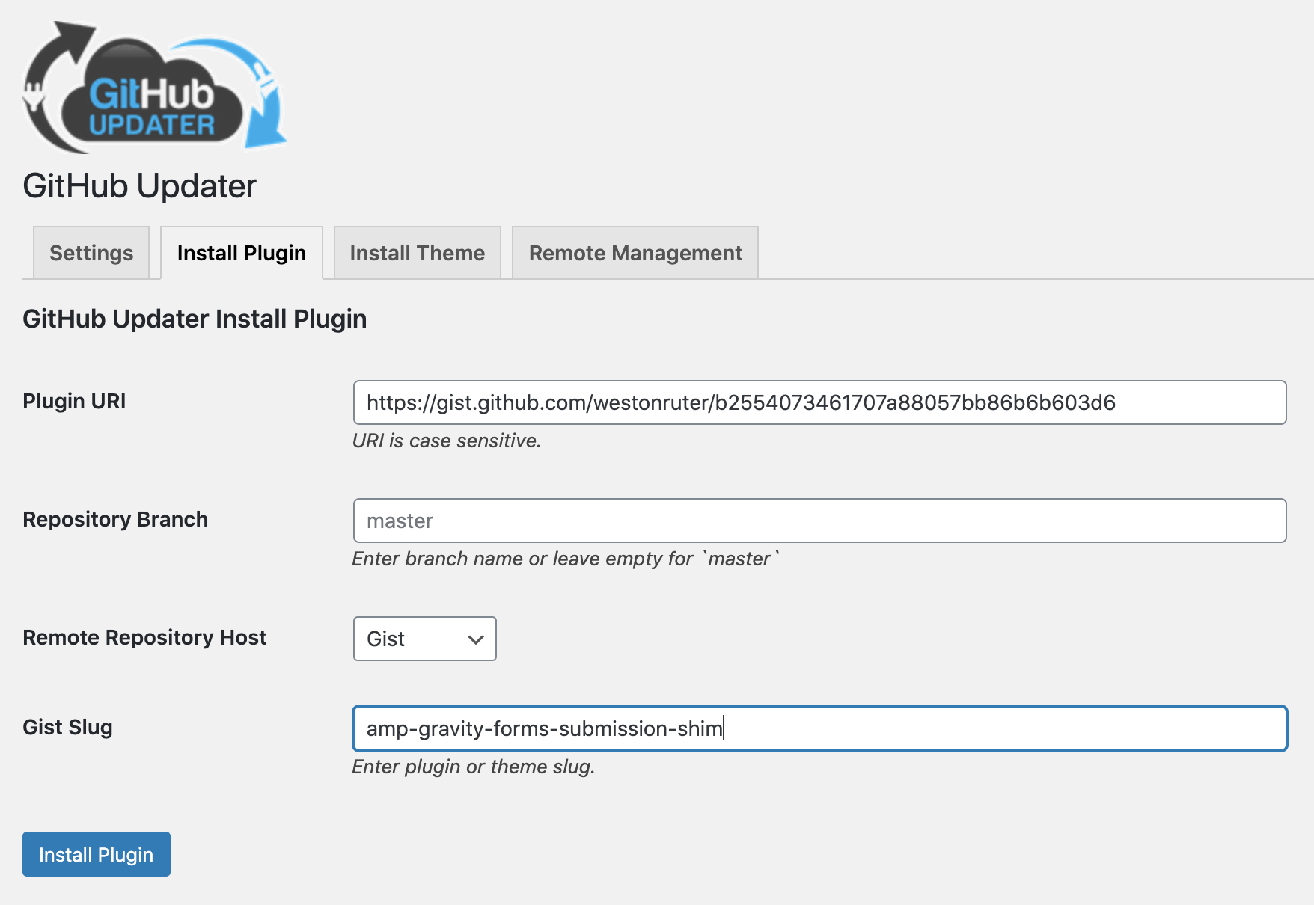Viewport: 1314px width, 905px height.
Task: Open the Remote Management tab
Action: click(635, 253)
